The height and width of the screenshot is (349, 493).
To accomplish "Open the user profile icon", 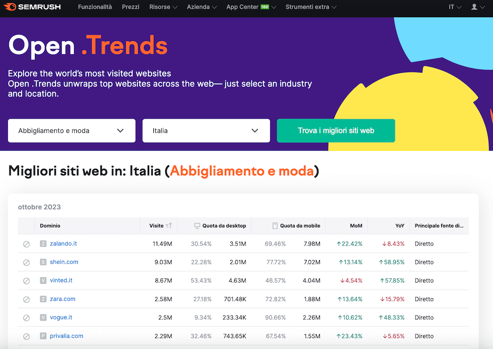I will 474,7.
